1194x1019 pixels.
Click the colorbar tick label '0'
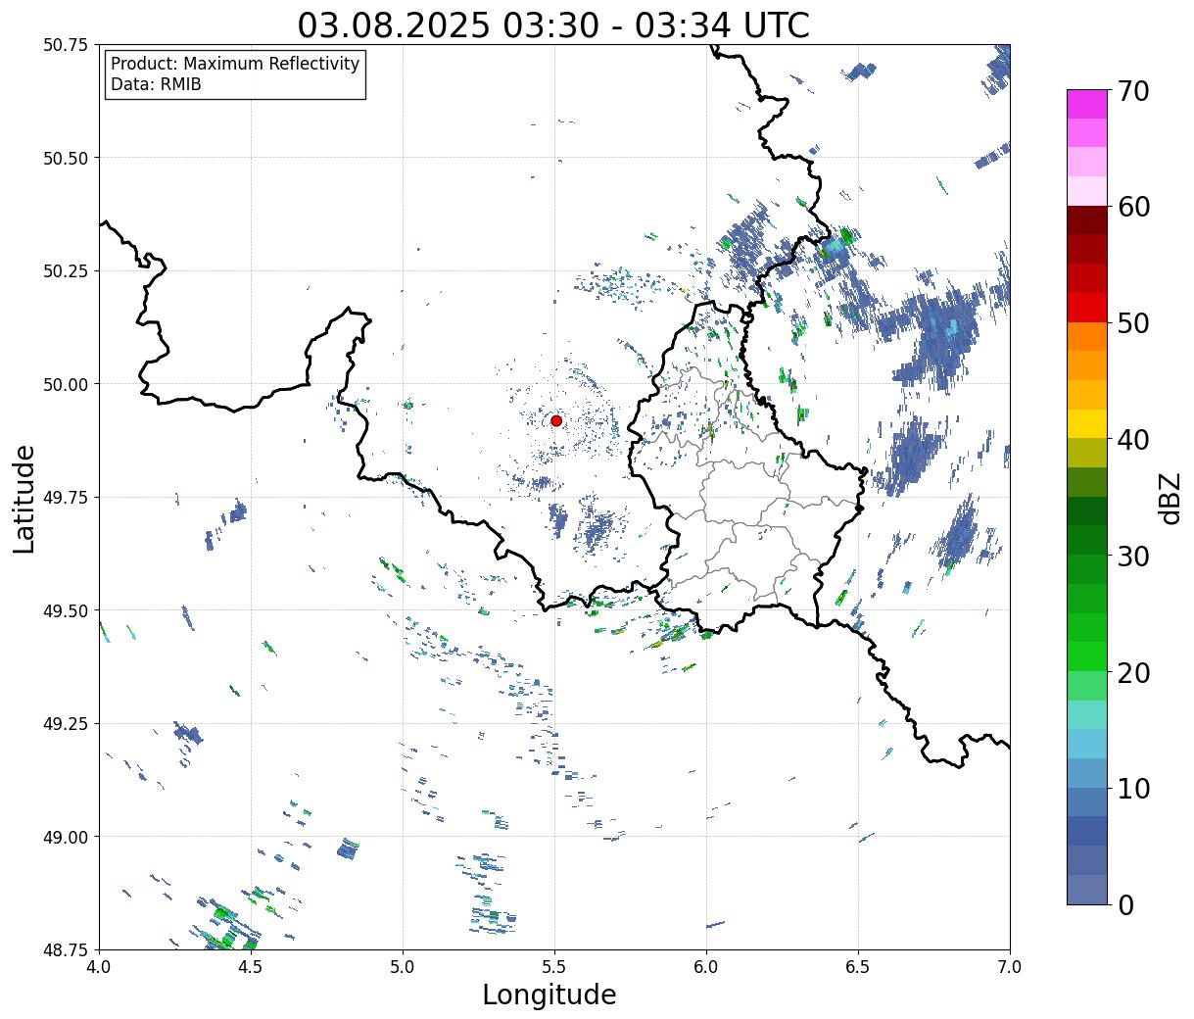point(1125,905)
